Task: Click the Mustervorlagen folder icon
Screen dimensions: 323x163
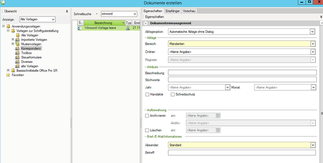Action: (x=17, y=44)
